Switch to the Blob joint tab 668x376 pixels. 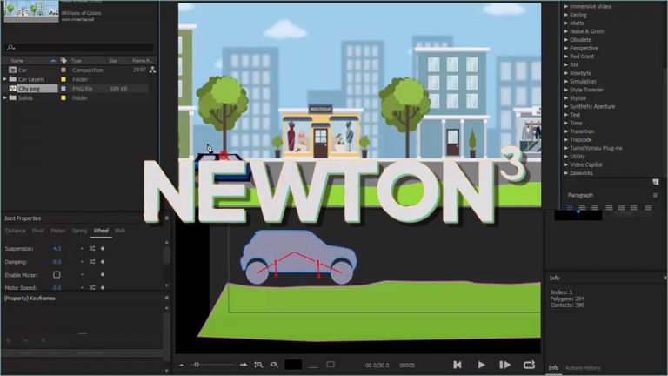pyautogui.click(x=120, y=231)
